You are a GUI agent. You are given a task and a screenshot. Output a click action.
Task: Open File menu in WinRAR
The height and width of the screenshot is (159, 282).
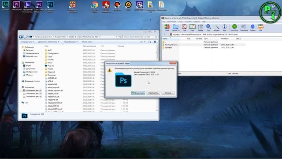click(163, 22)
